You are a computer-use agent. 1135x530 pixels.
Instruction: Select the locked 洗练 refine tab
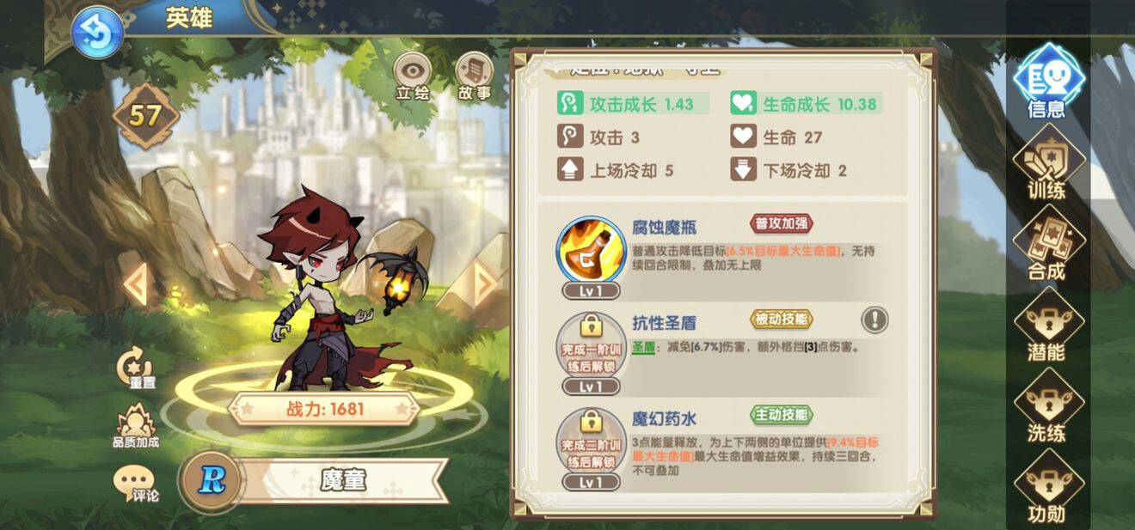click(1047, 406)
